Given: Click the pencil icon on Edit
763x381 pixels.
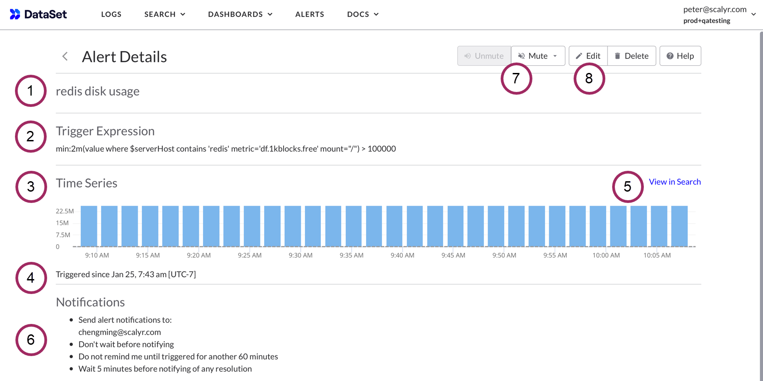Looking at the screenshot, I should [579, 56].
